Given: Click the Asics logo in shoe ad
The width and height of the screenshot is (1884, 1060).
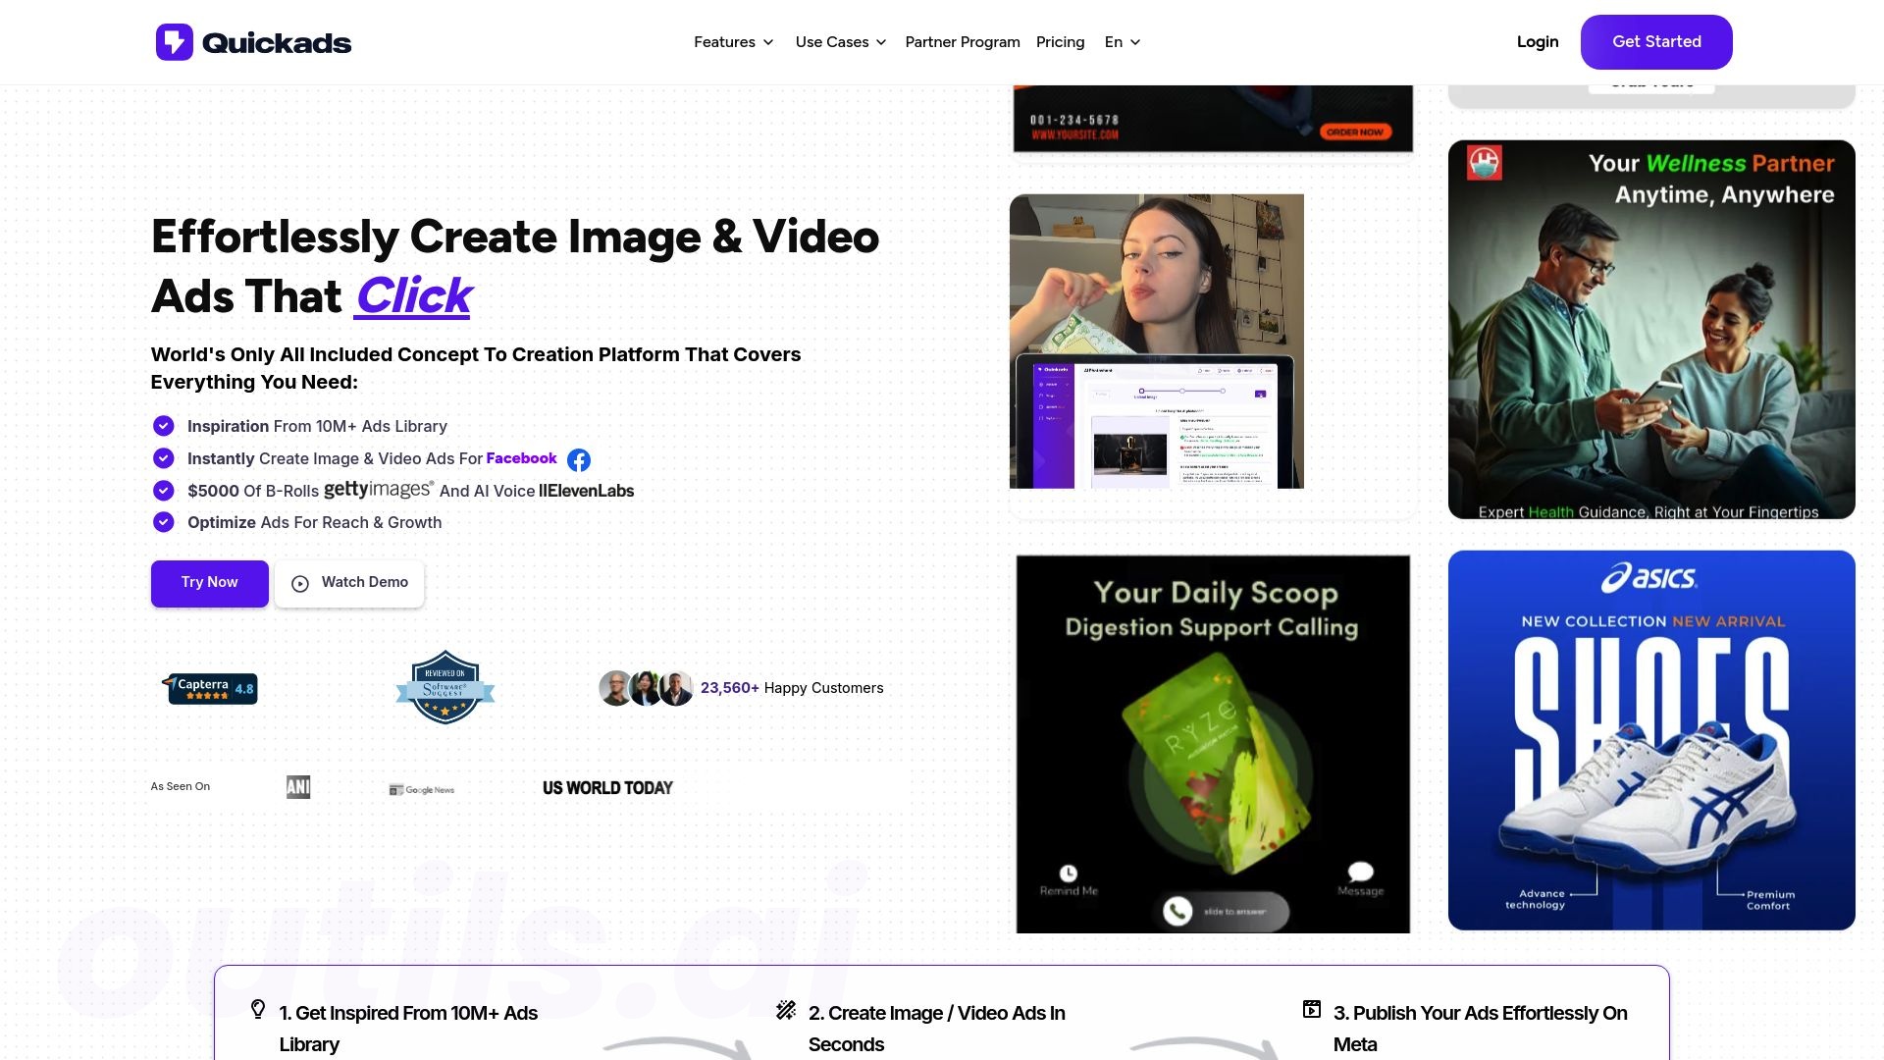Looking at the screenshot, I should [1649, 577].
